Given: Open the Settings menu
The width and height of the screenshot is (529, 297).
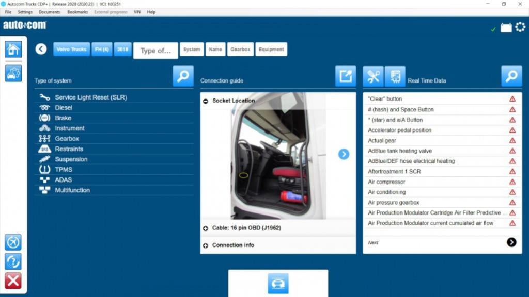Looking at the screenshot, I should pos(24,12).
